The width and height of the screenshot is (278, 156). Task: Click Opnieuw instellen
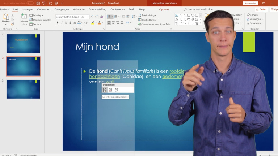(x=40, y=20)
